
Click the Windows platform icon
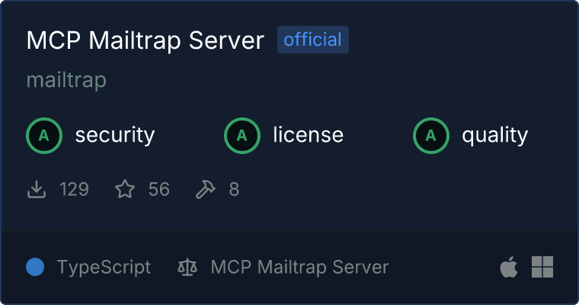pyautogui.click(x=542, y=267)
